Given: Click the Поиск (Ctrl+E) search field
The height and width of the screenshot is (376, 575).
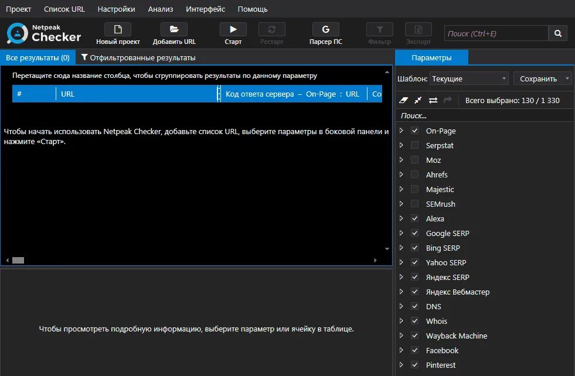Looking at the screenshot, I should click(x=496, y=33).
